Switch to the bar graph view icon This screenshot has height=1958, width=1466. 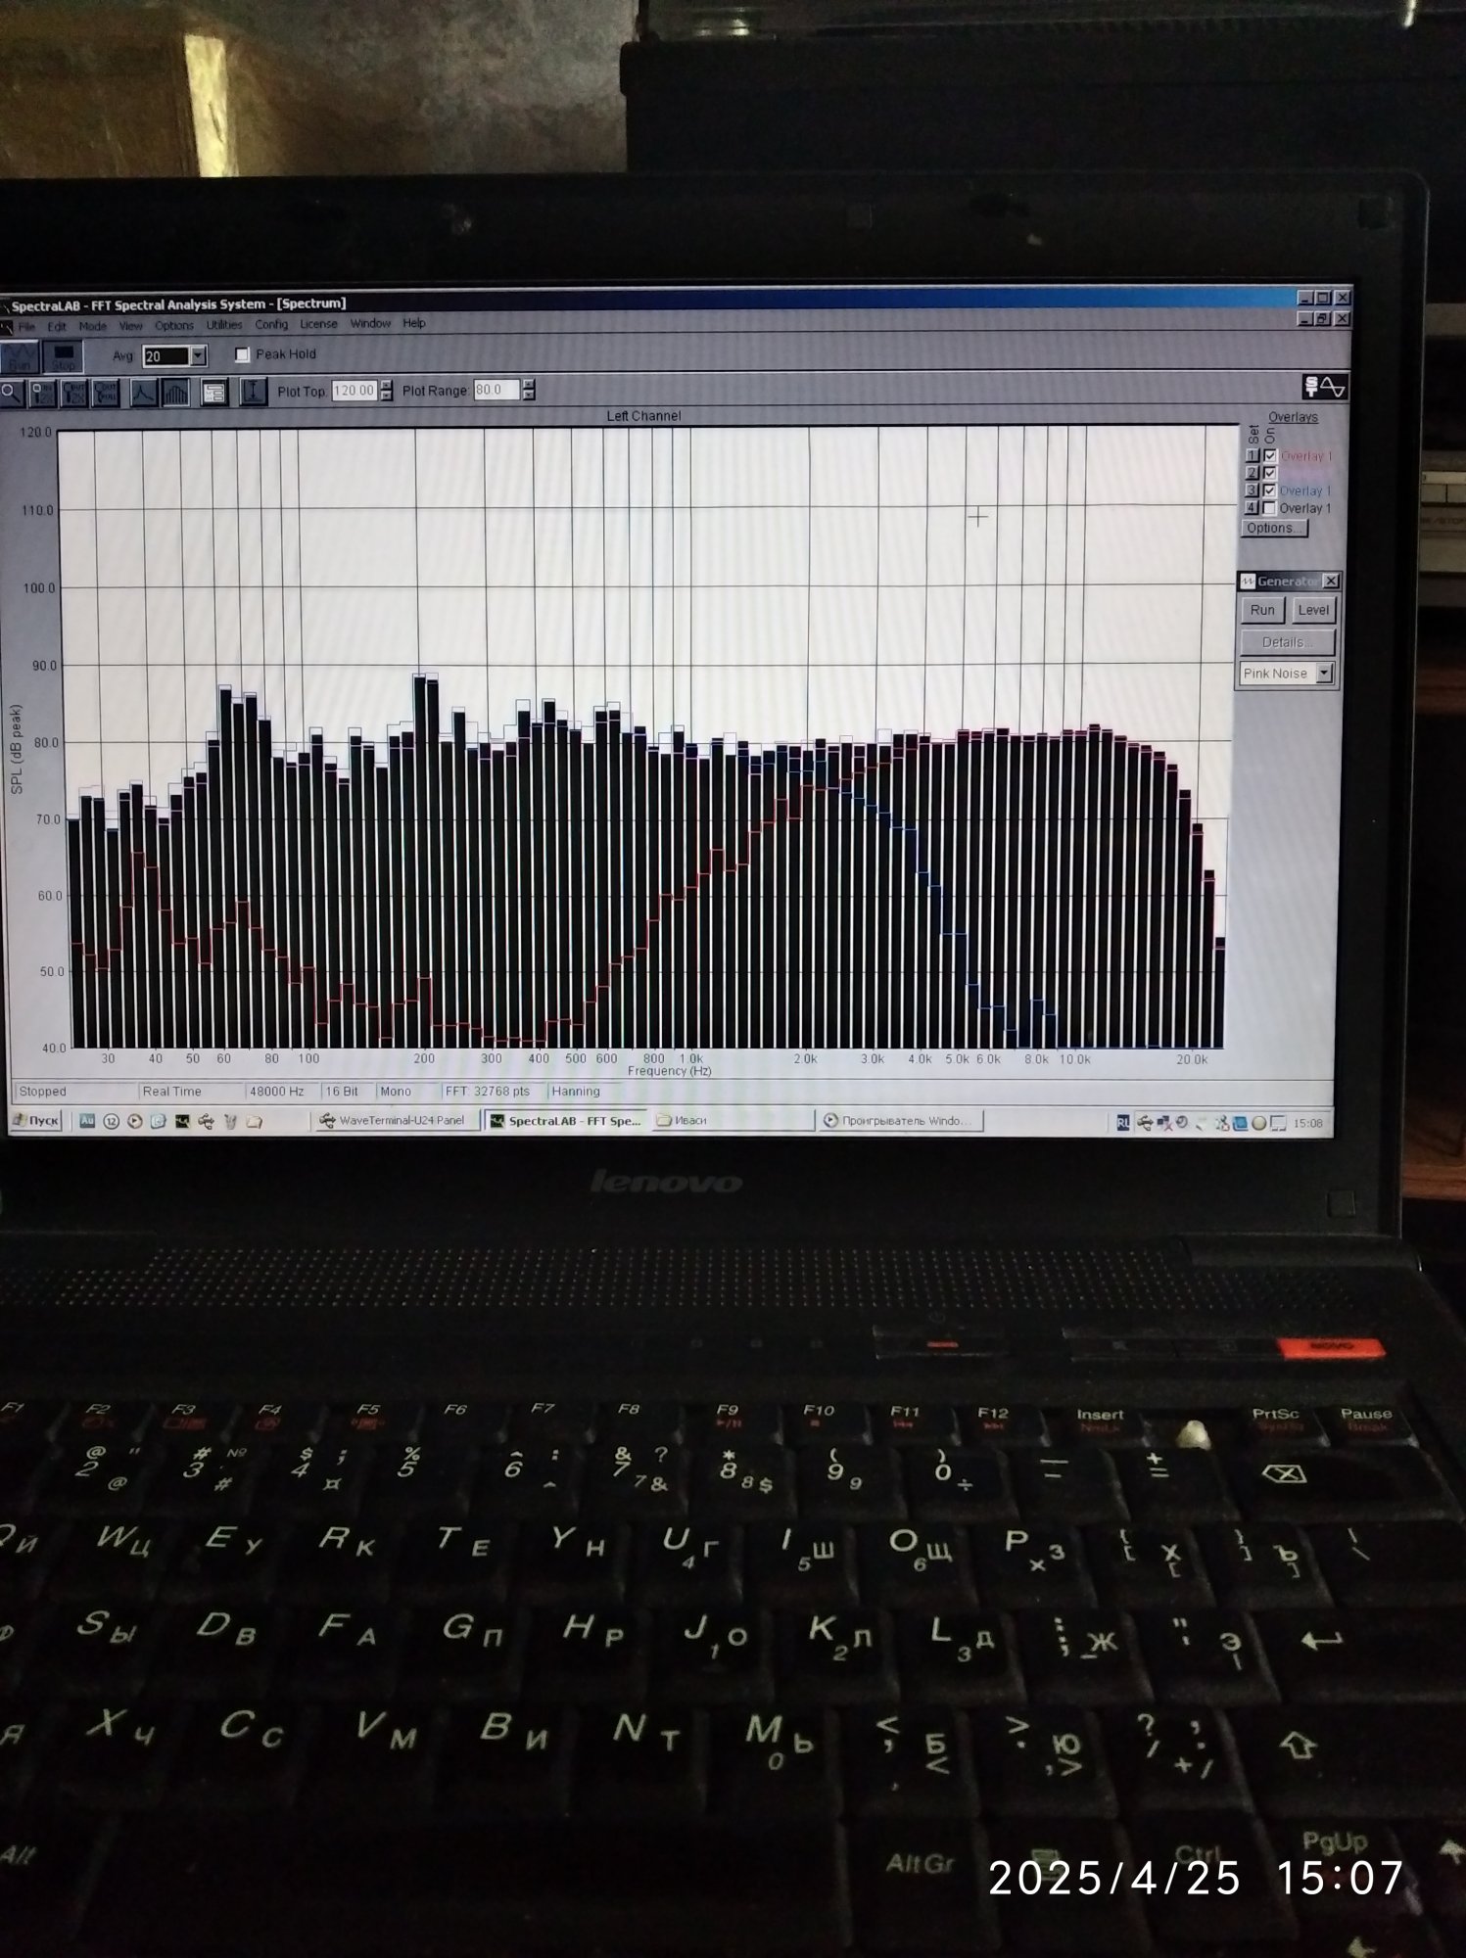pyautogui.click(x=175, y=393)
